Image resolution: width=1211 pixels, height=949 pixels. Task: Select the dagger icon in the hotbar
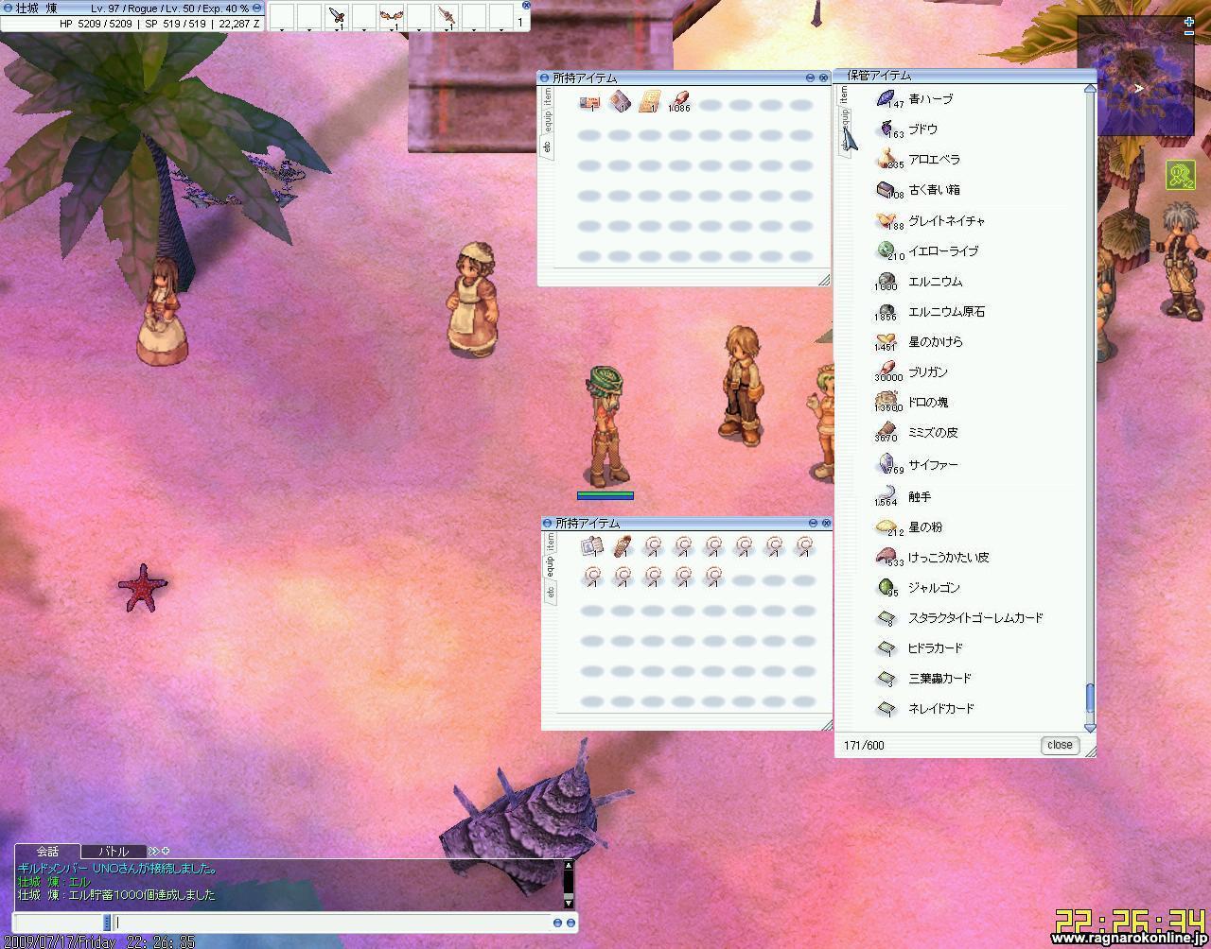(x=337, y=16)
